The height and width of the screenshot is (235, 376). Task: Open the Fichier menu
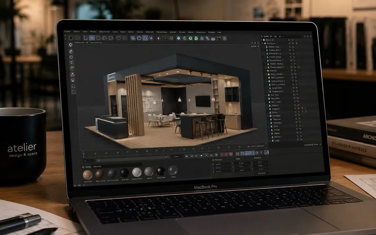67,31
